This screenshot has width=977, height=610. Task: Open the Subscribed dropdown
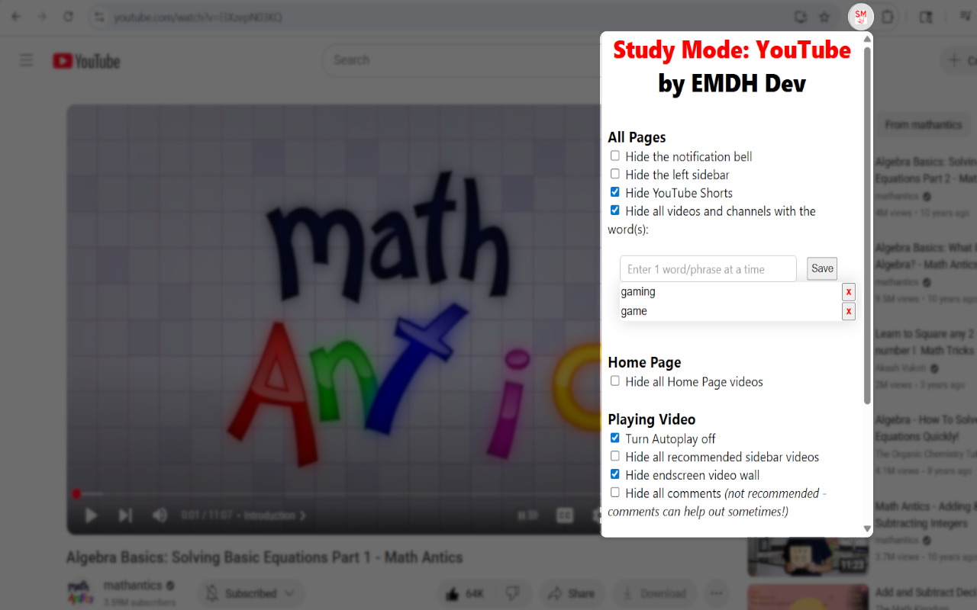tap(250, 592)
